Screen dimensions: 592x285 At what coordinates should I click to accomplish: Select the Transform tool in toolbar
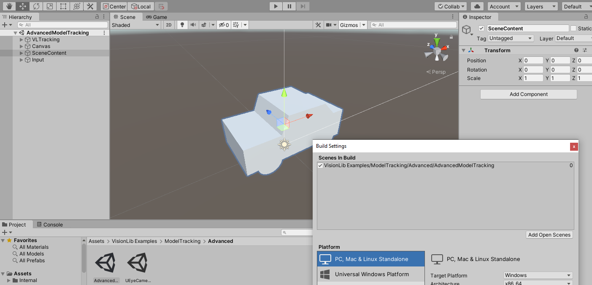point(76,6)
